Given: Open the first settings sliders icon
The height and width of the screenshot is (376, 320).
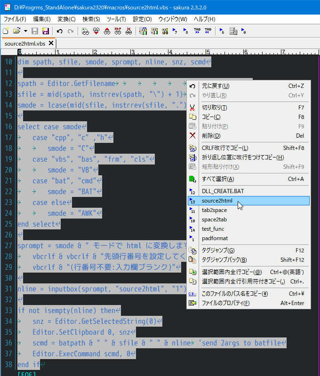Looking at the screenshot, I should (143, 31).
